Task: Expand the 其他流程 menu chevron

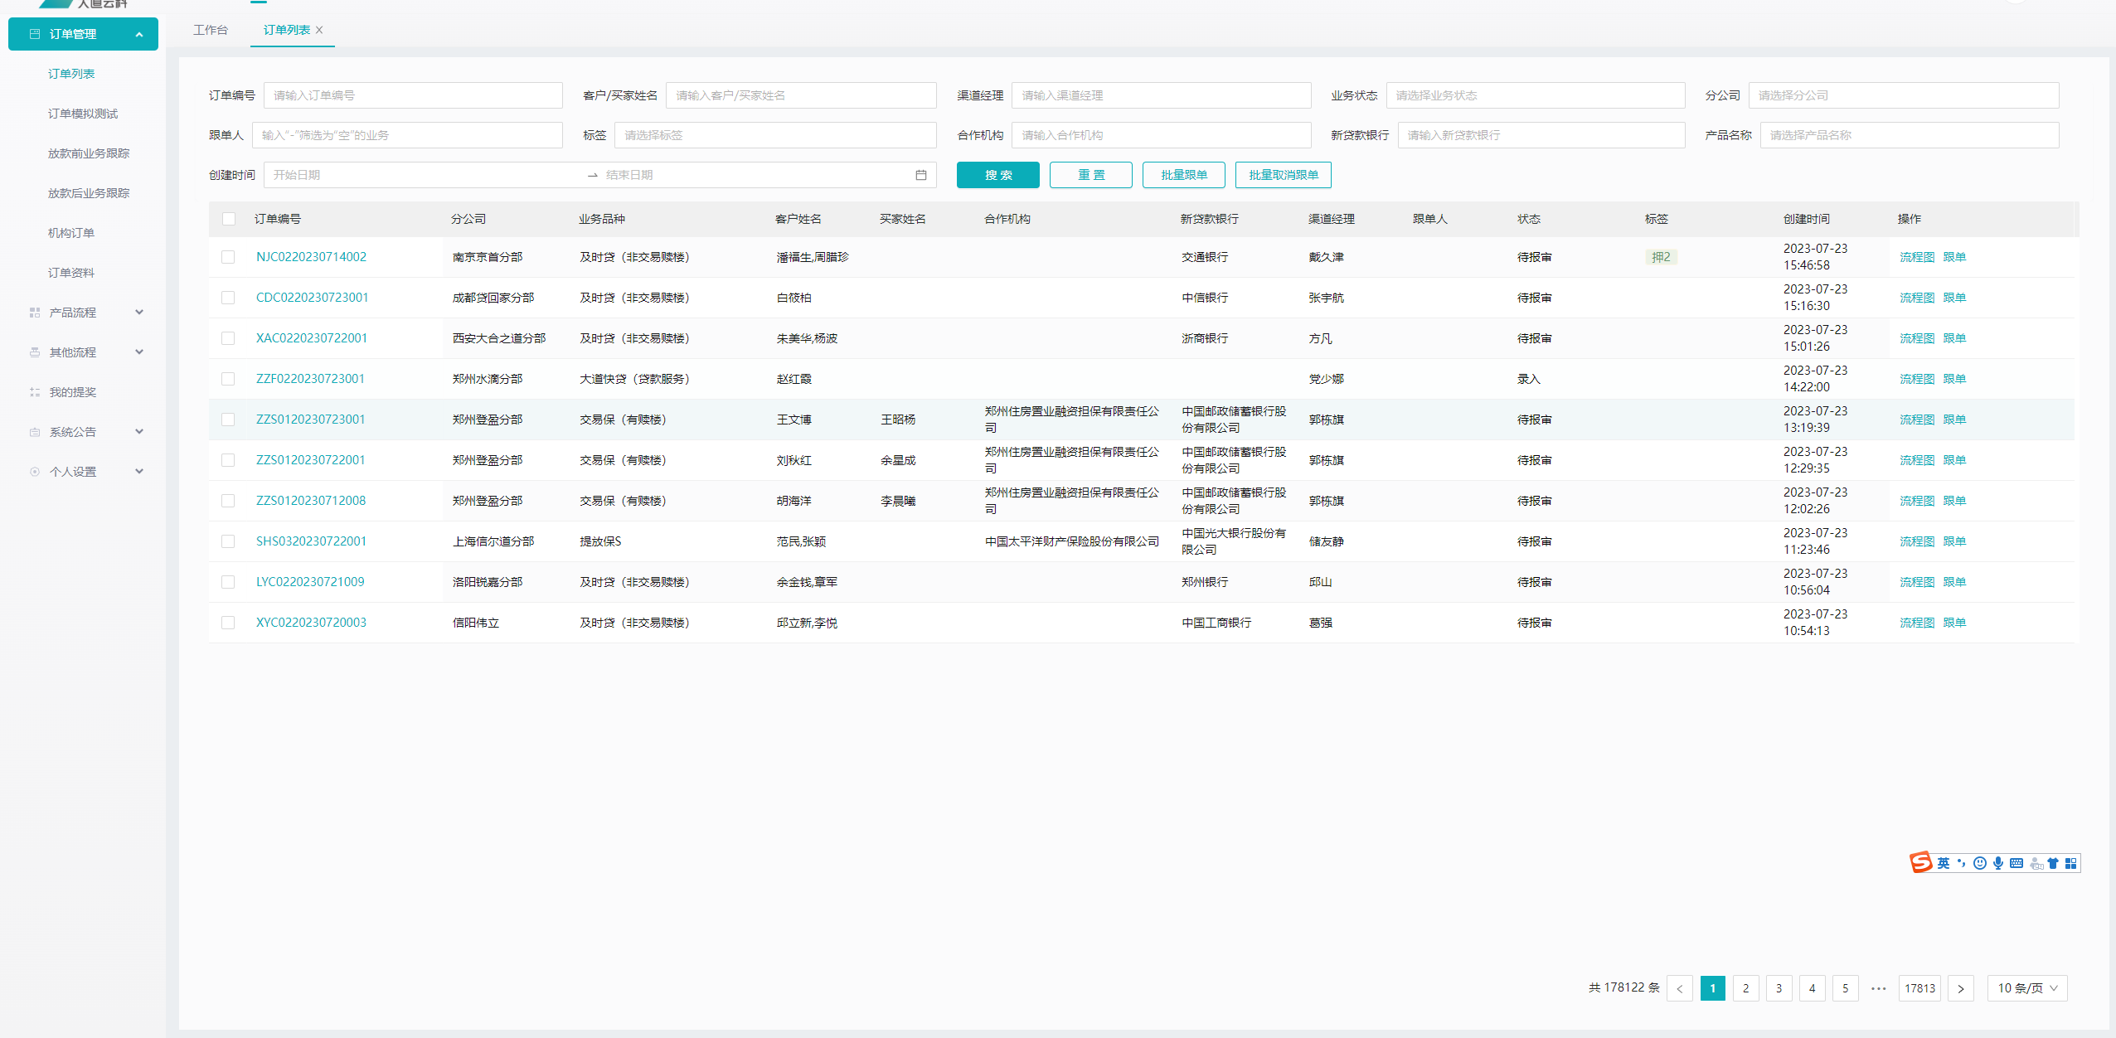Action: tap(139, 352)
